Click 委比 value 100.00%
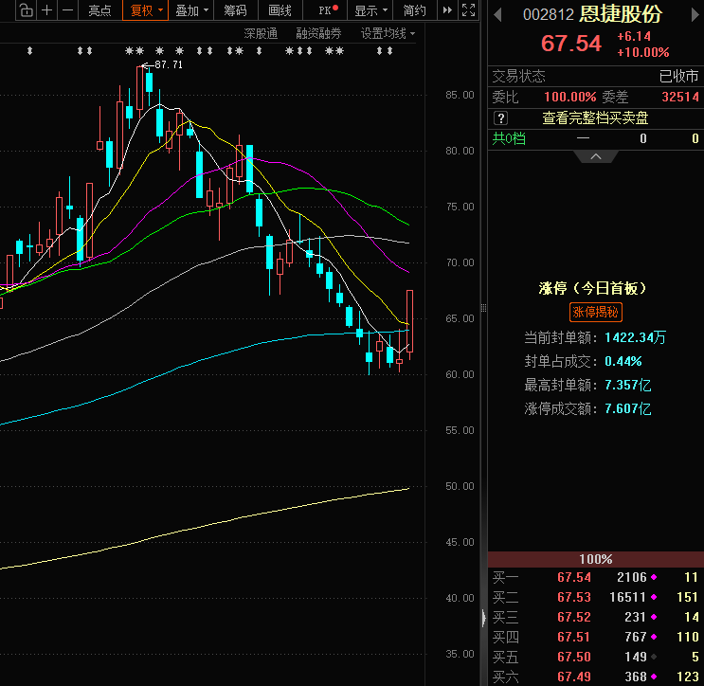The height and width of the screenshot is (686, 704). 569,97
